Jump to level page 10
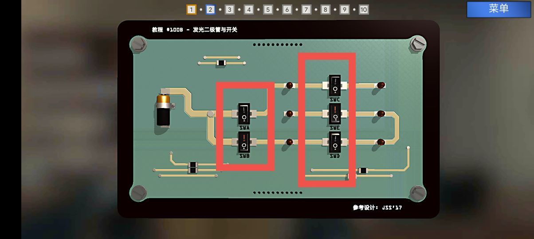 point(364,9)
